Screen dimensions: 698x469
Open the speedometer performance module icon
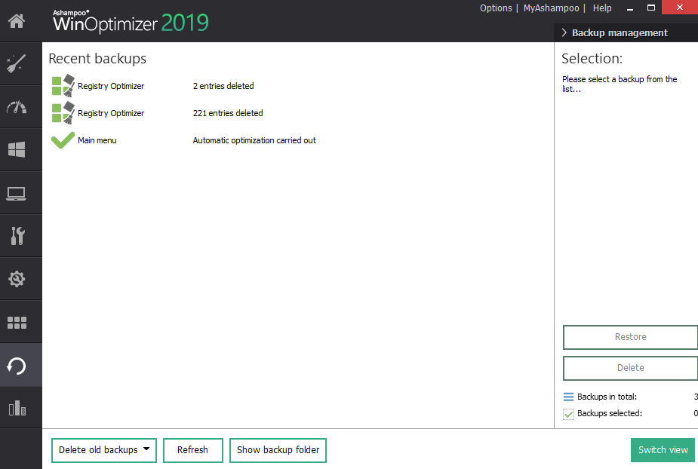[17, 107]
